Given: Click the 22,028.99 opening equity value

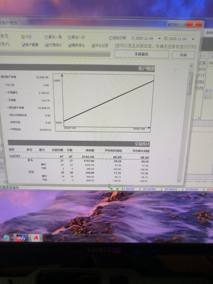Looking at the screenshot, I should (x=42, y=77).
